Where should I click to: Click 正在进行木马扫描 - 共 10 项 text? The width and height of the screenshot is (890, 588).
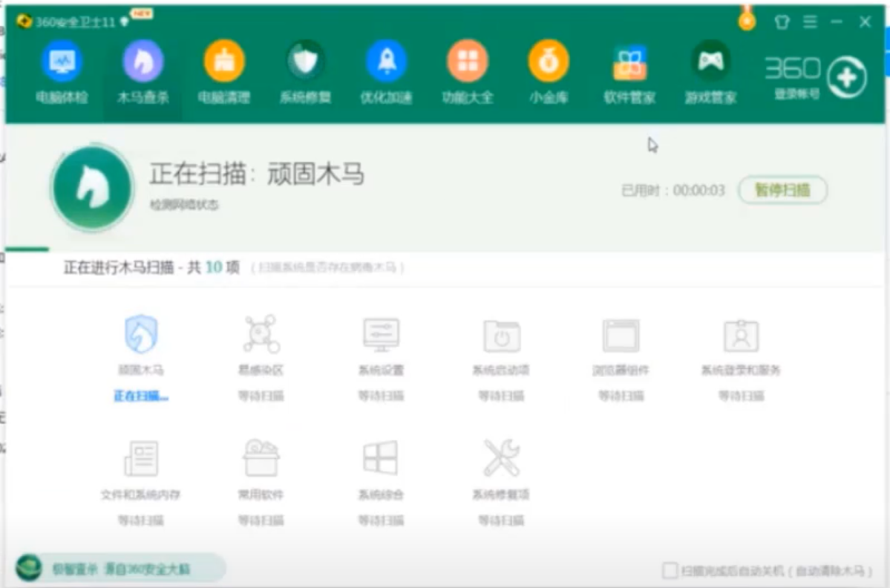point(151,267)
